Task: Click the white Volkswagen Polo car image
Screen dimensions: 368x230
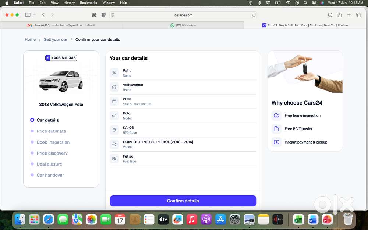Action: 61,81
